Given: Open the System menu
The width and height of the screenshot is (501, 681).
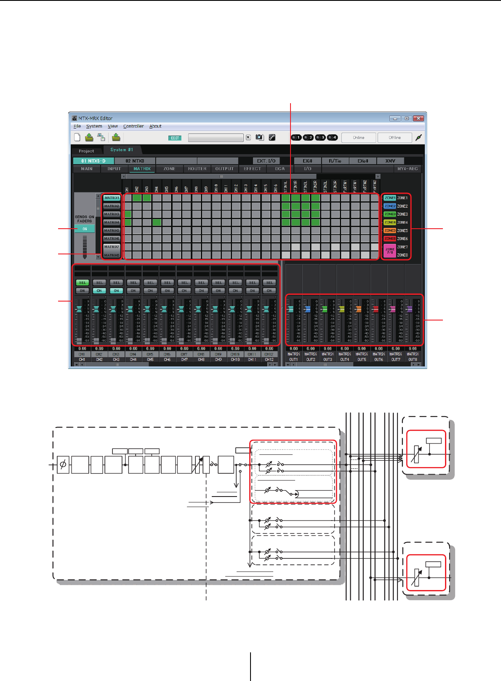Looking at the screenshot, I should click(x=94, y=126).
